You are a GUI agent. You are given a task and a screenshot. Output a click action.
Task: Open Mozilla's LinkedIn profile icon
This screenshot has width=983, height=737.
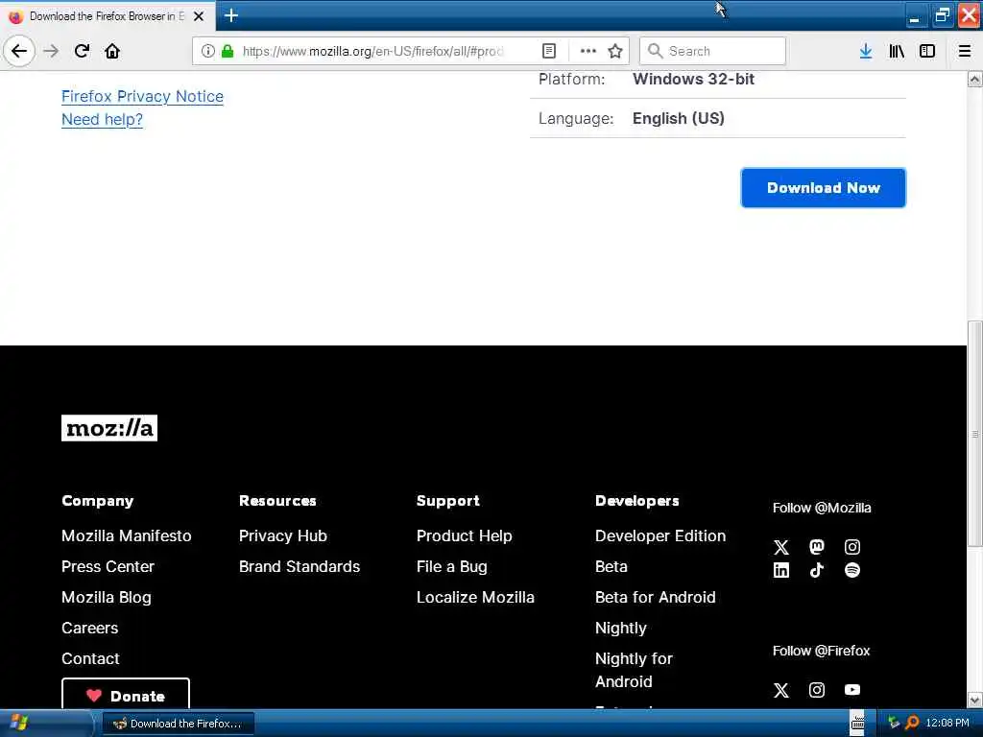pos(781,570)
